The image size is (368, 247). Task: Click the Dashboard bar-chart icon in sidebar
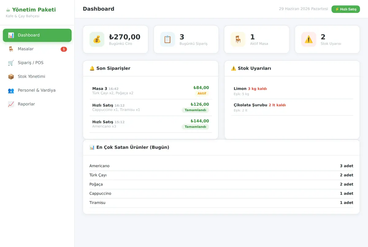point(11,35)
